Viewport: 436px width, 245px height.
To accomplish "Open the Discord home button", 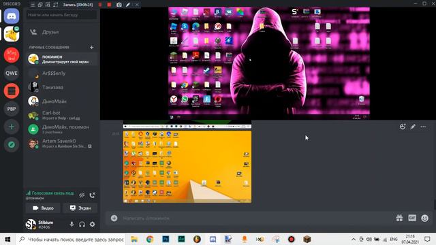I will point(12,16).
